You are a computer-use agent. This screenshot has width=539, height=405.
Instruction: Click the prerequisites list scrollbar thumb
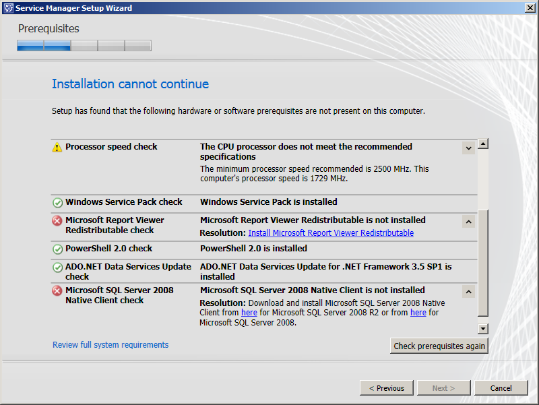click(x=483, y=263)
